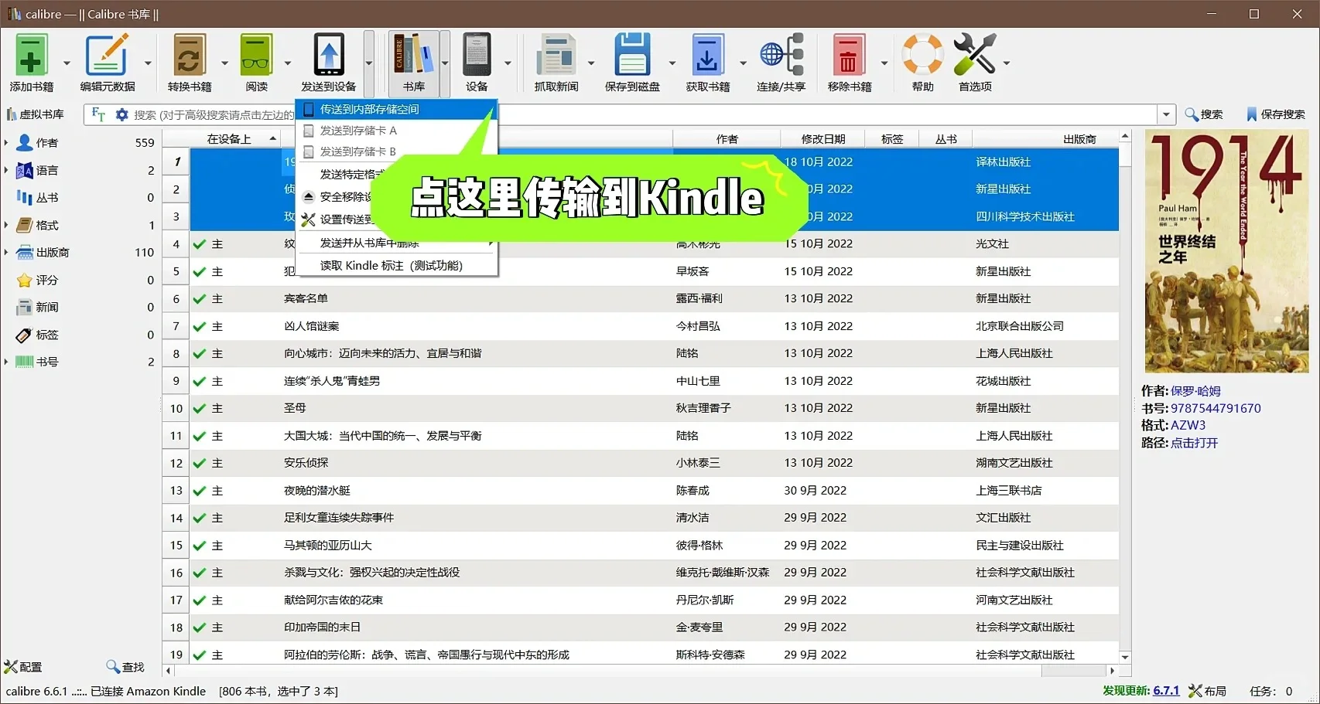
Task: Click author link 保罗·哈姆
Action: pyautogui.click(x=1195, y=391)
